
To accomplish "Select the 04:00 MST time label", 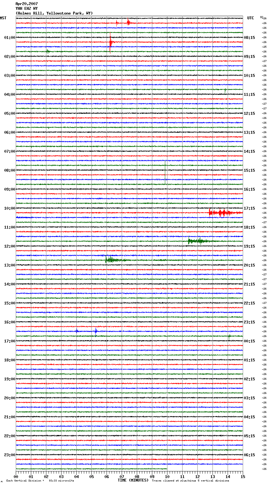I will (10, 95).
